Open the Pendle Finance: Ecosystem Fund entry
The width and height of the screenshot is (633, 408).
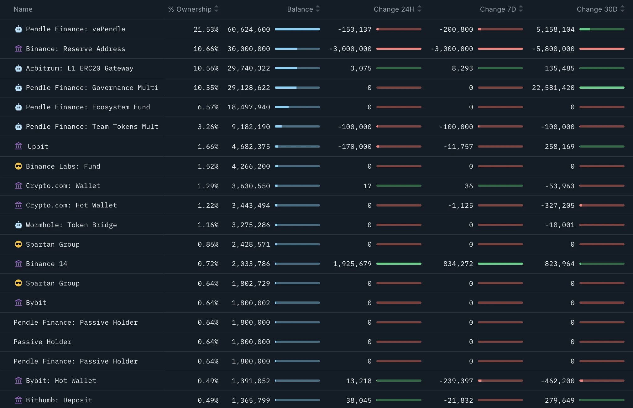88,107
